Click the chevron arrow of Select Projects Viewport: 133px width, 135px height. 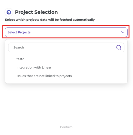pos(123,32)
